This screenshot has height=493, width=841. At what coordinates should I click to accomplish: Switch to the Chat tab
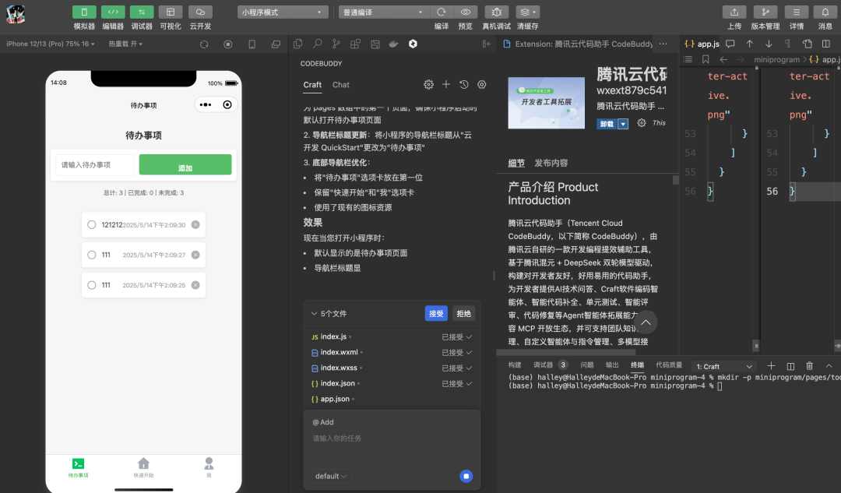(x=340, y=85)
